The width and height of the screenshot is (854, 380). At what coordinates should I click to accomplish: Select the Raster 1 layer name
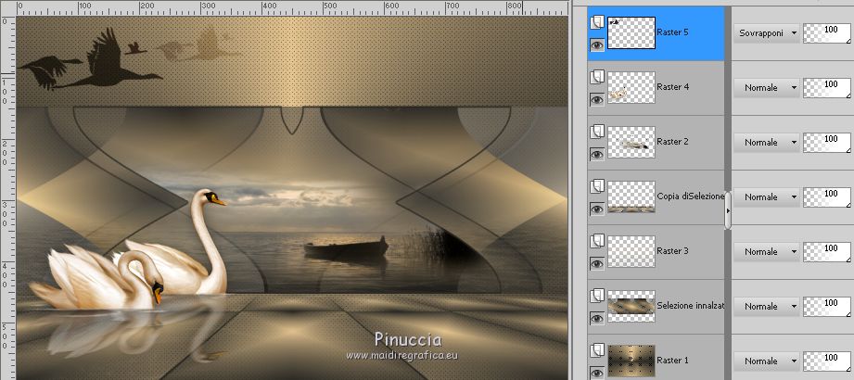672,361
